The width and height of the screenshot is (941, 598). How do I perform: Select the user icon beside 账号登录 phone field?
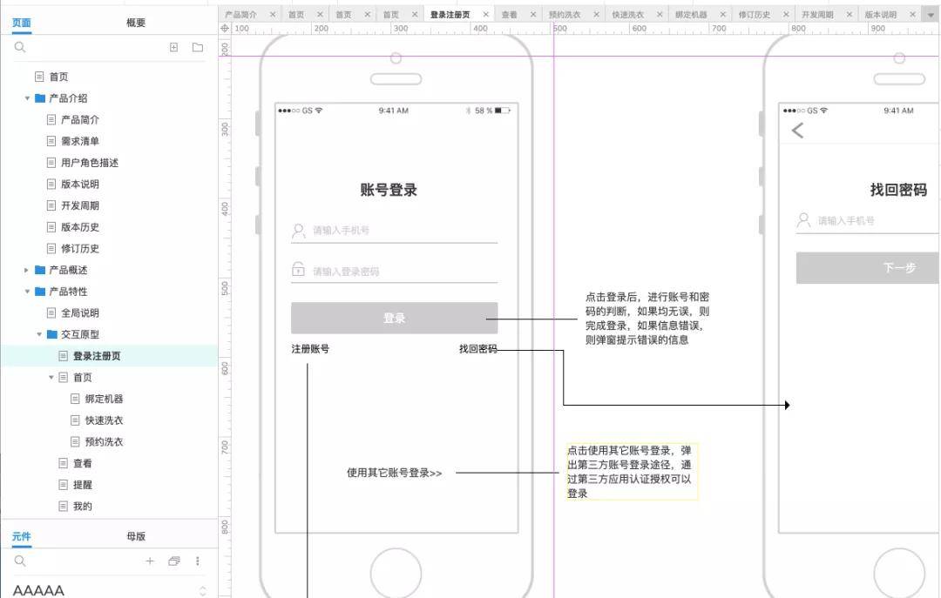pyautogui.click(x=298, y=231)
